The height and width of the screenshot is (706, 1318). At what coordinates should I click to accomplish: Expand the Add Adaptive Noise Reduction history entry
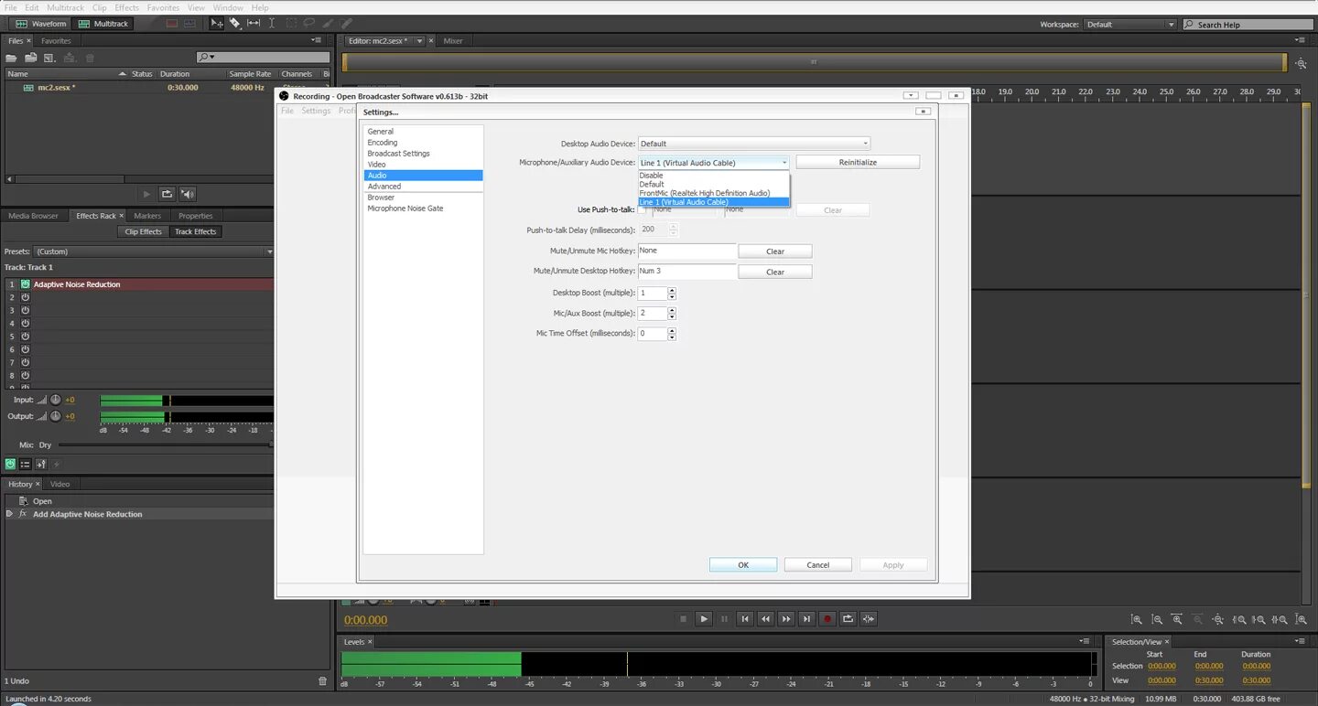coord(10,514)
